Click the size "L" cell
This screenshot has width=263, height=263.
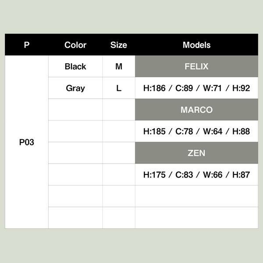[119, 88]
